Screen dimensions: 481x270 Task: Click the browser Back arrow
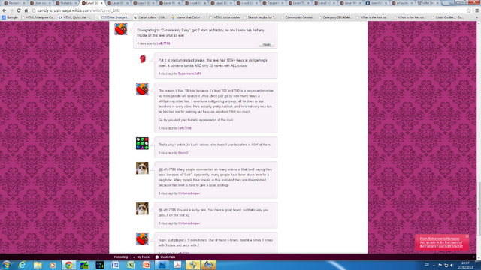[5, 10]
